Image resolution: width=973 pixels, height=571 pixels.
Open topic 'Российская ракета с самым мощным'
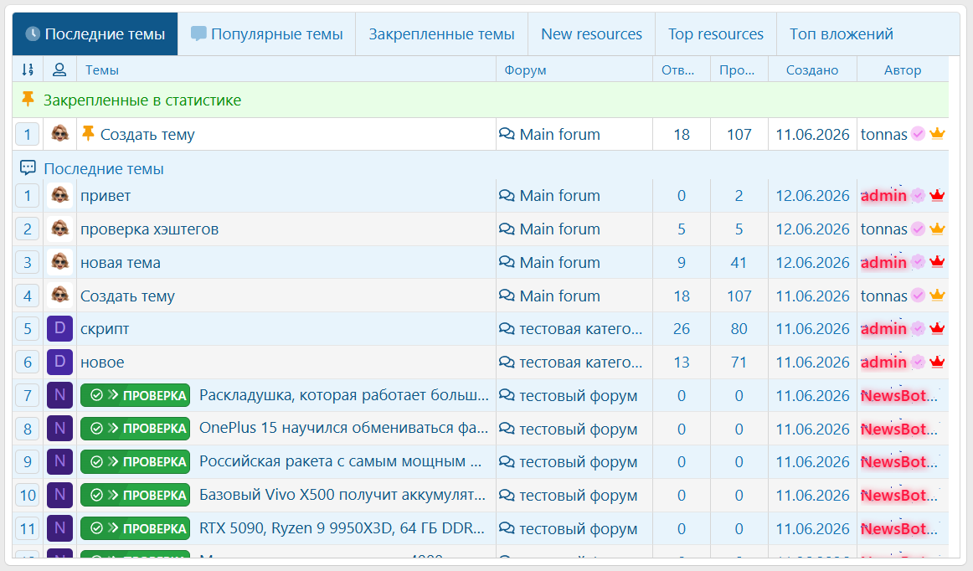[x=340, y=462]
